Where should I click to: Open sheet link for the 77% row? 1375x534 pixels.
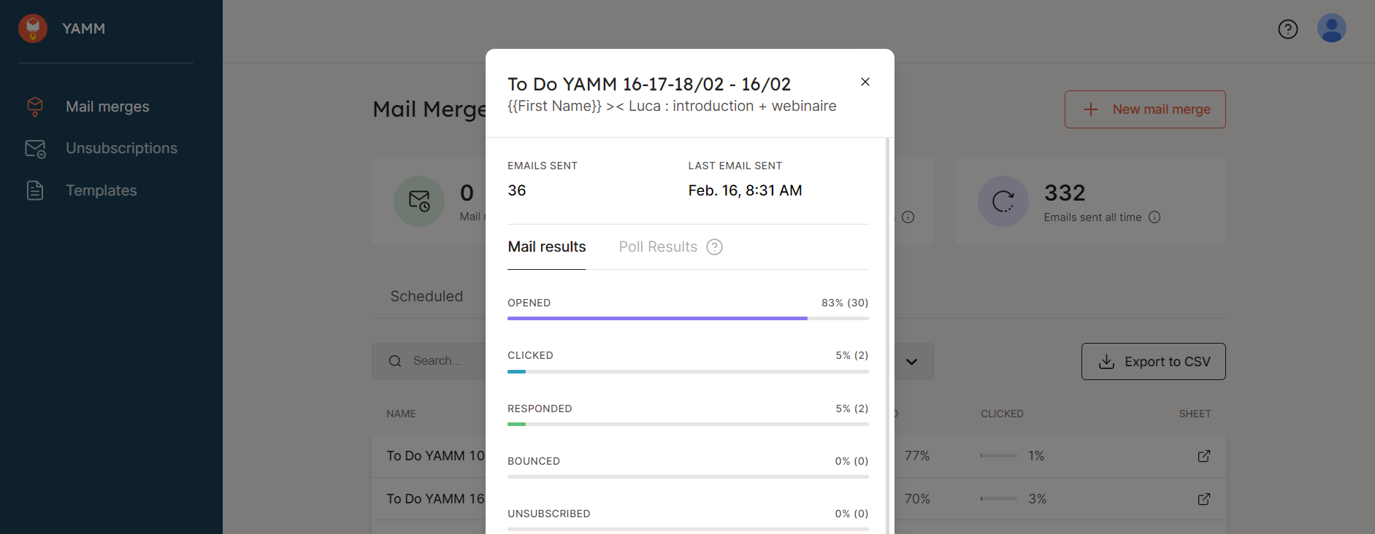[x=1204, y=456]
